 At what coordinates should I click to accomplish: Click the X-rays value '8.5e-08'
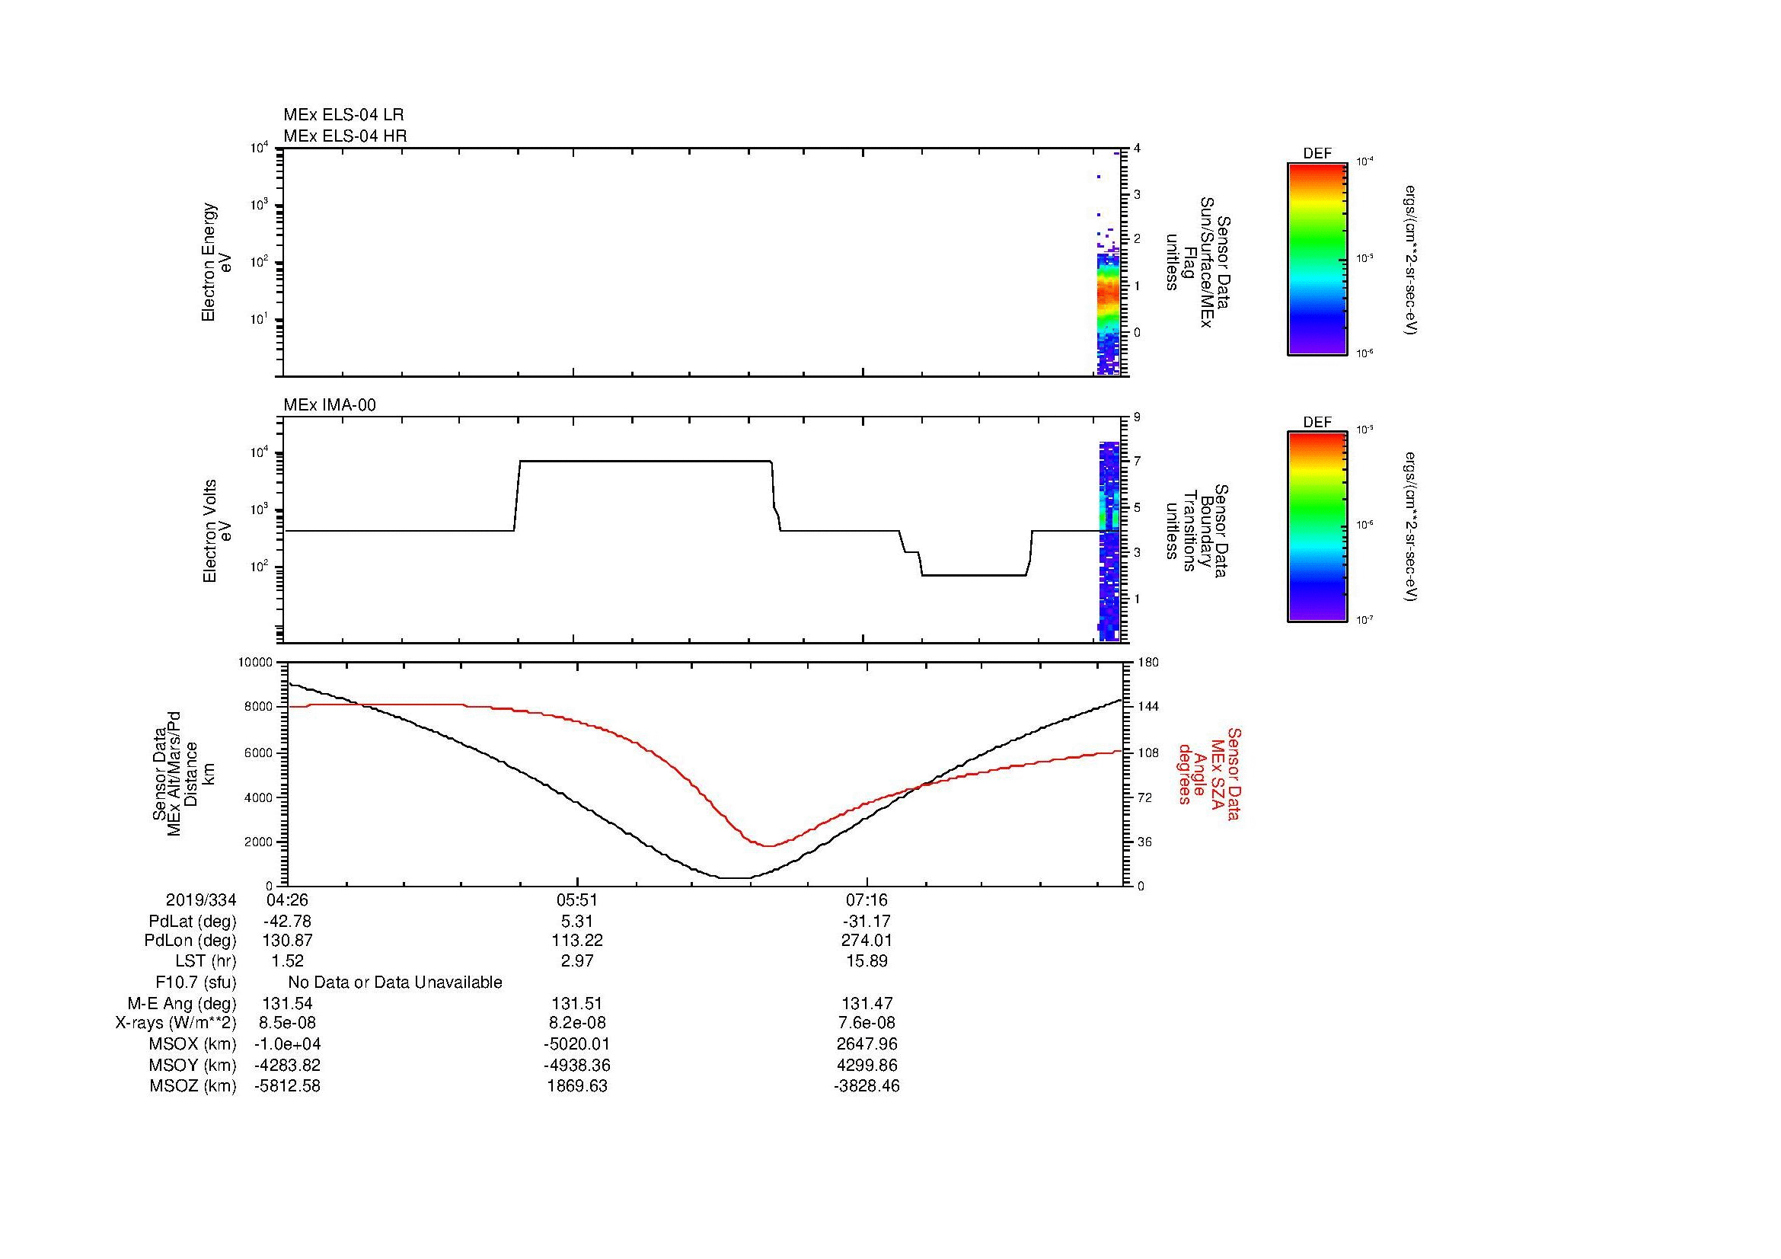pos(287,1023)
